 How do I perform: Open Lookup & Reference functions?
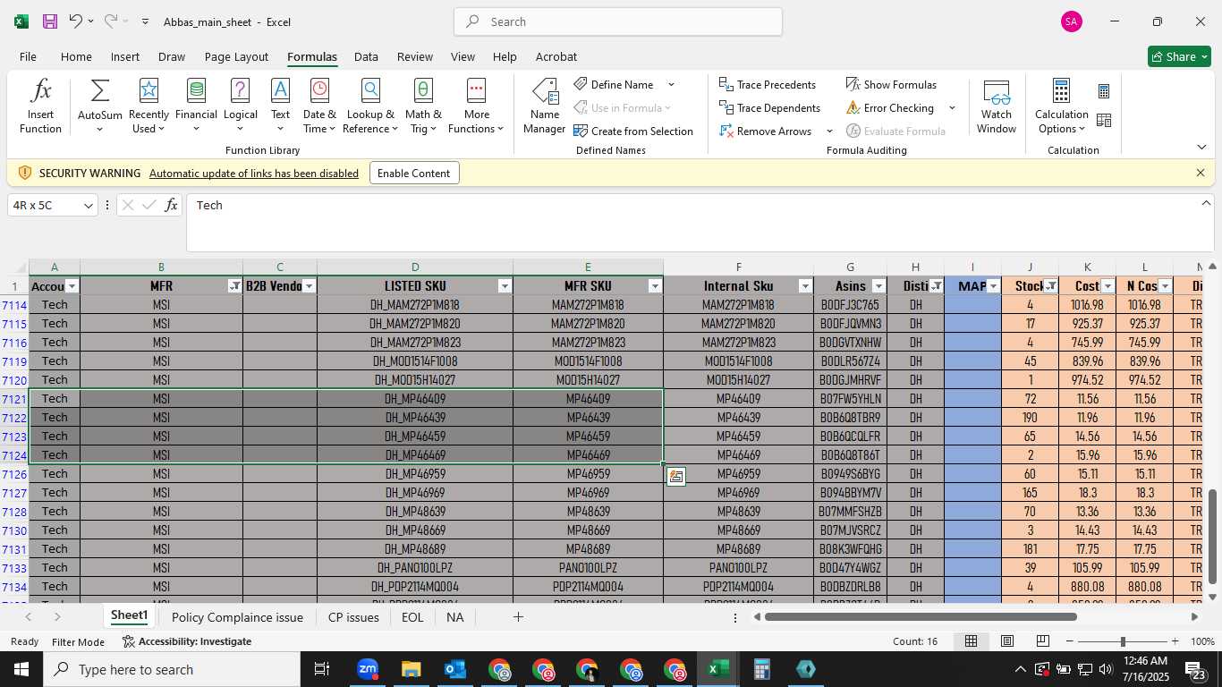(x=370, y=106)
